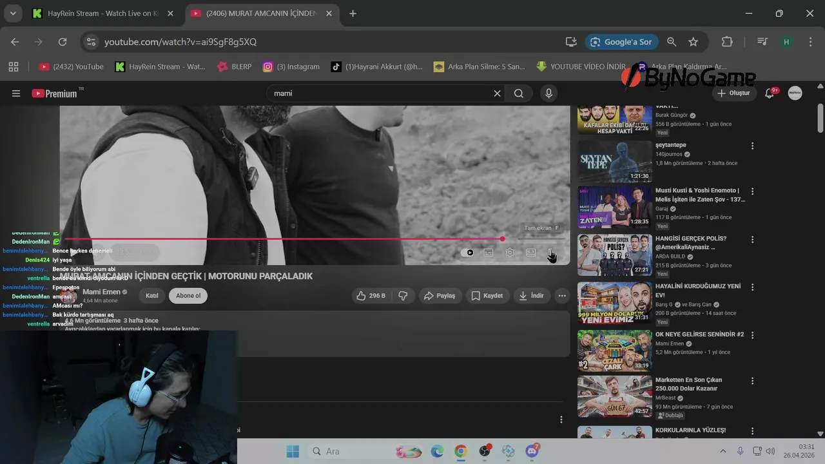Screen dimensions: 825x464
Task: Open the YOUTUBE VİDEO İNDİR bookmark
Action: click(x=581, y=66)
